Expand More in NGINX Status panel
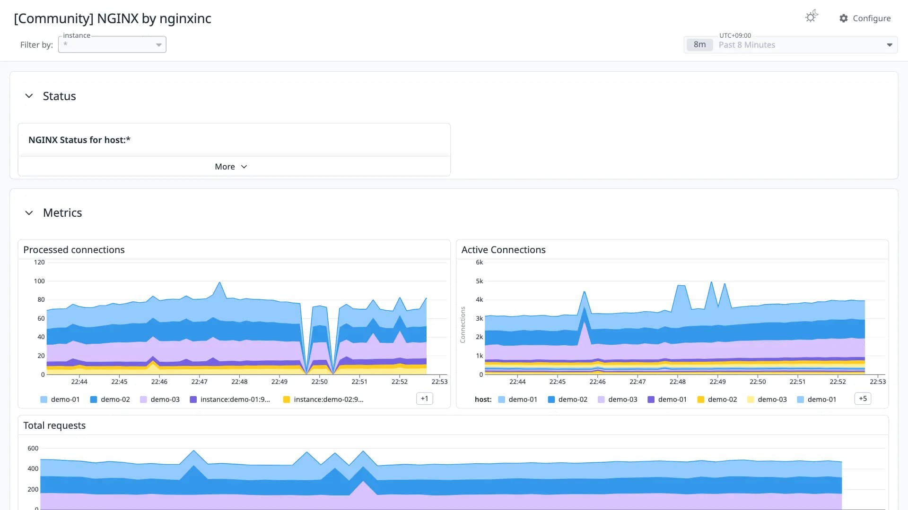Viewport: 908px width, 510px height. pyautogui.click(x=231, y=167)
